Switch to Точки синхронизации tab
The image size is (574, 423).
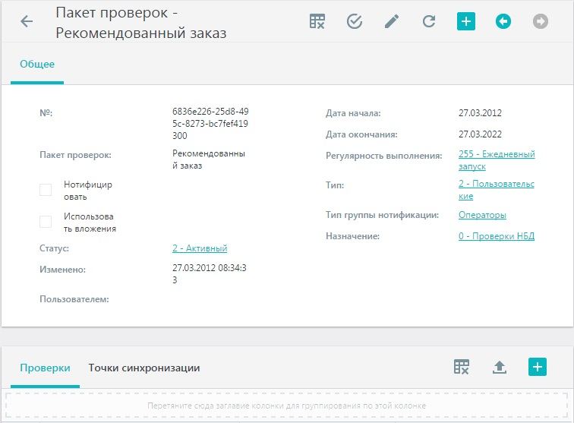[144, 368]
